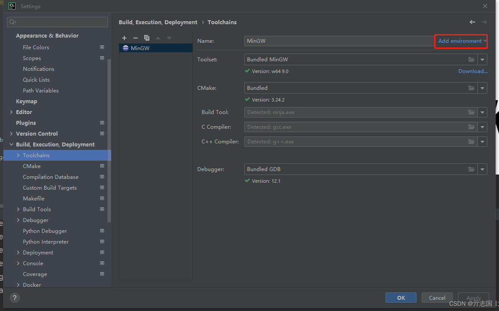The image size is (499, 311).
Task: Select MinGW toolchain in the list
Action: [x=156, y=48]
